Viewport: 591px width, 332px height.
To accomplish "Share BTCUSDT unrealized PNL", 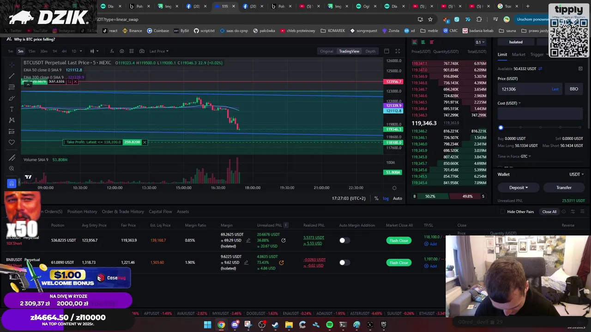I will click(x=283, y=240).
